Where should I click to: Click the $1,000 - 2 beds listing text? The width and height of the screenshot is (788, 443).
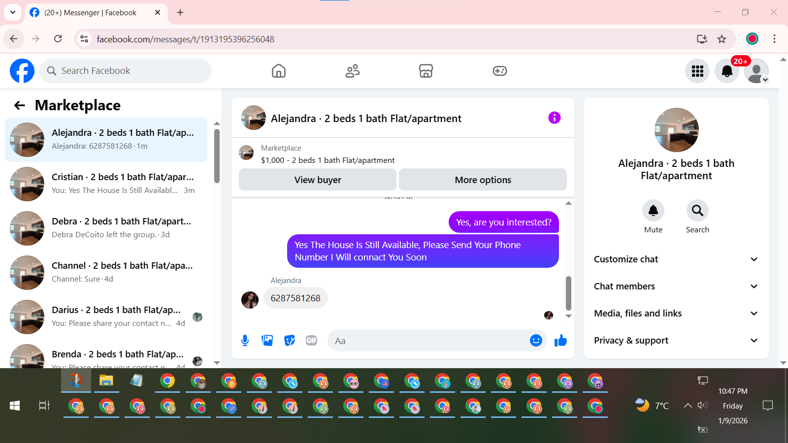point(328,160)
